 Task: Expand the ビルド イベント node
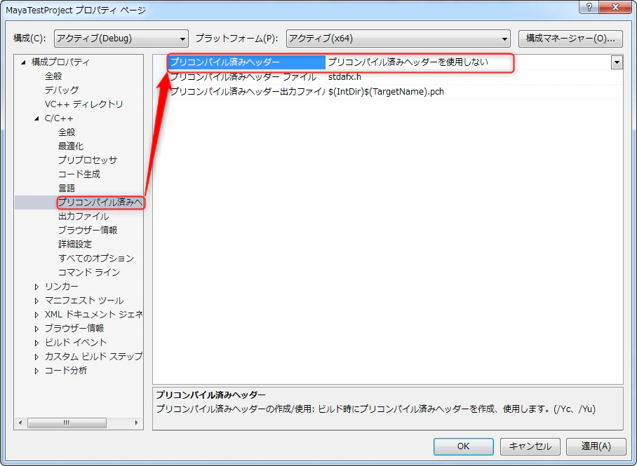click(x=36, y=343)
